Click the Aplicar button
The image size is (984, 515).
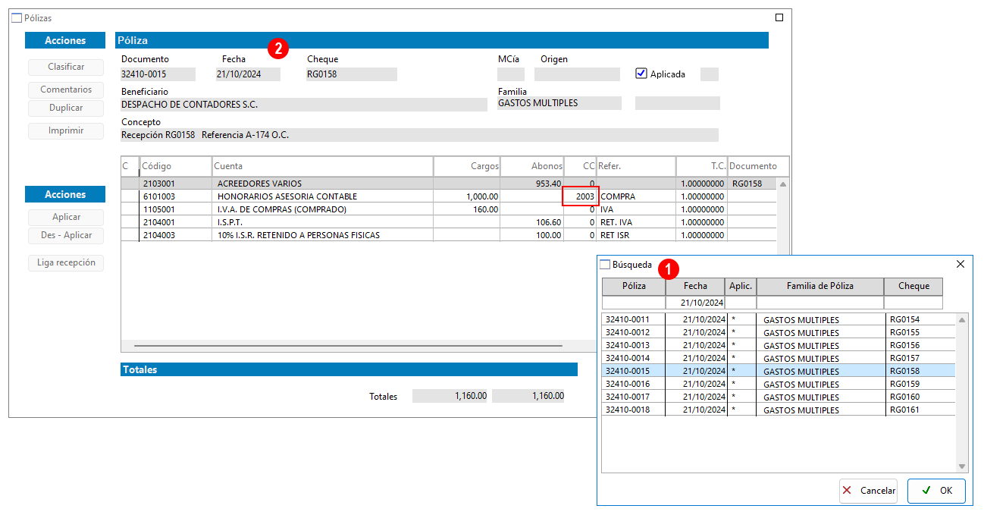tap(66, 217)
